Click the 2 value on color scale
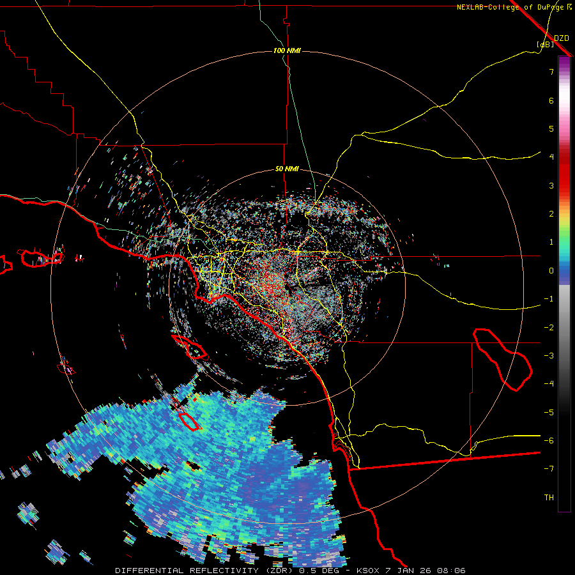The height and width of the screenshot is (575, 575). click(x=551, y=214)
